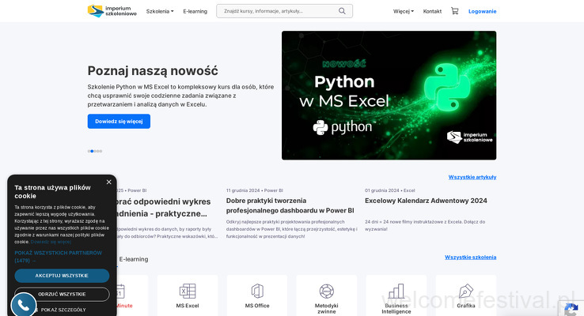584x316 pixels.
Task: Click the 'Poznaj naszą nowość' heading
Action: tap(153, 70)
